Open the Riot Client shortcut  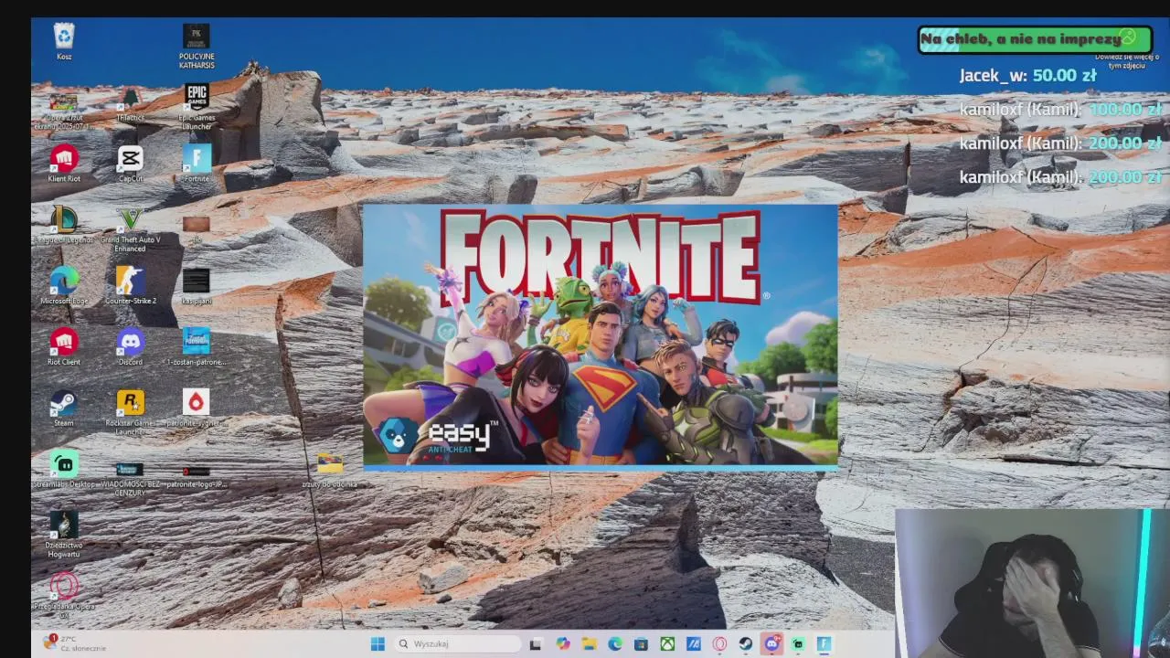click(64, 347)
